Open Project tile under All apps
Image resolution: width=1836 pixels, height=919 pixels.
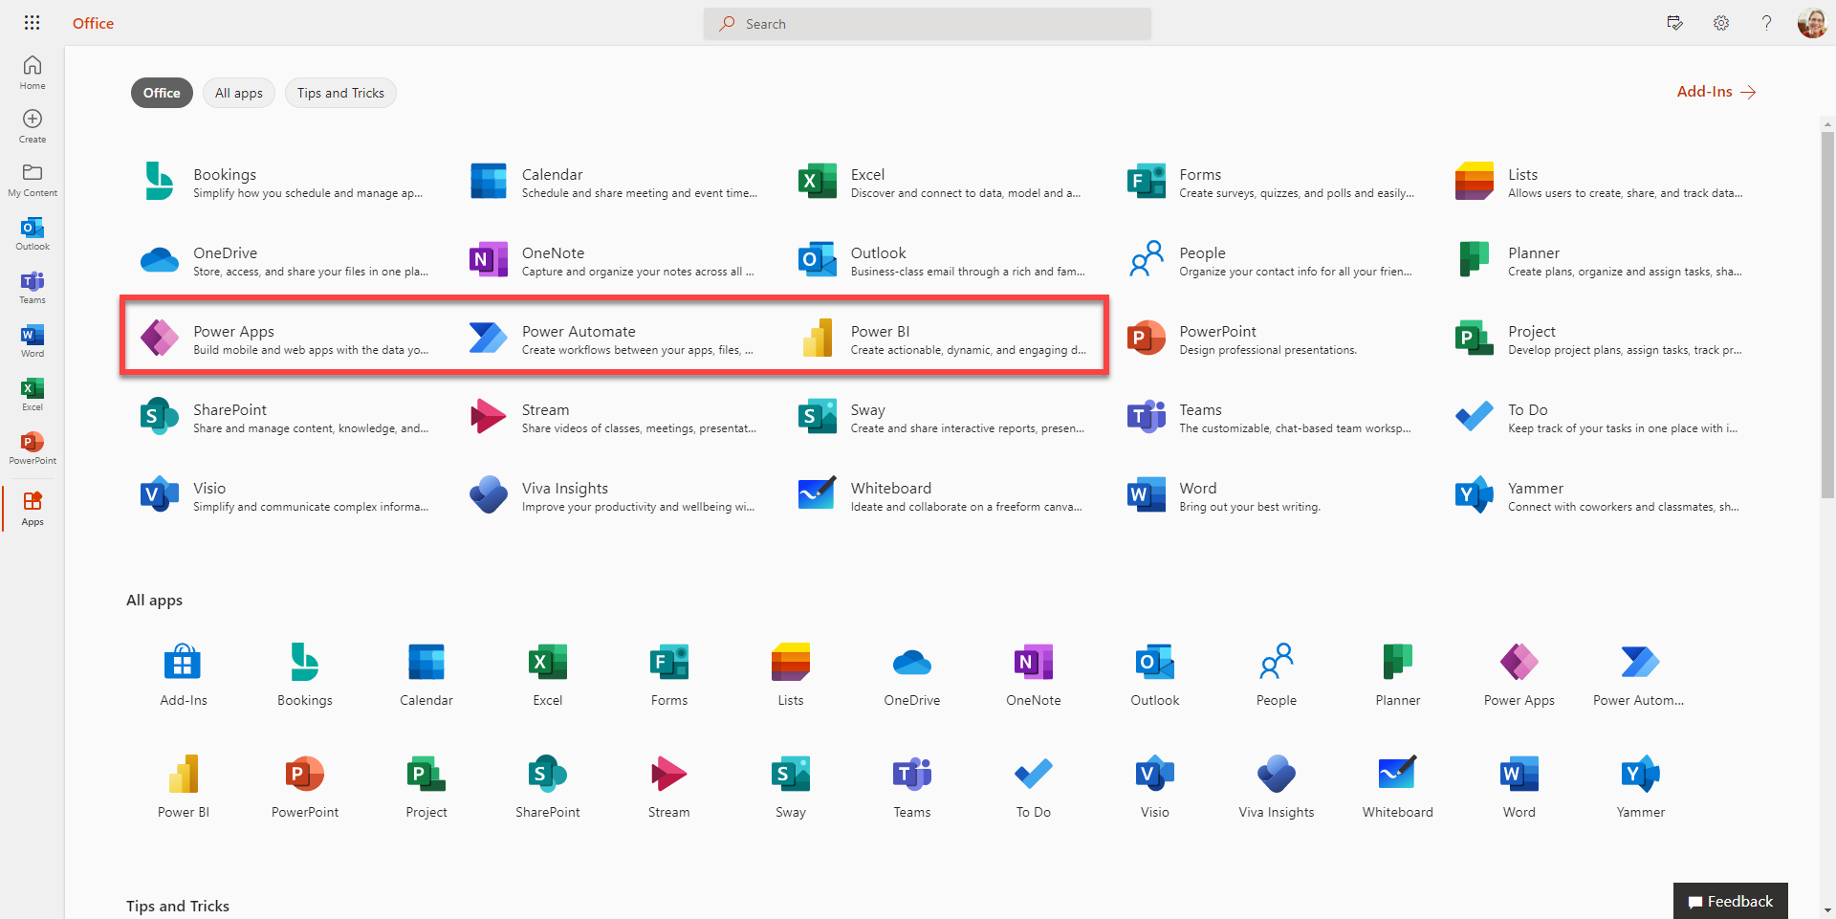tap(426, 786)
